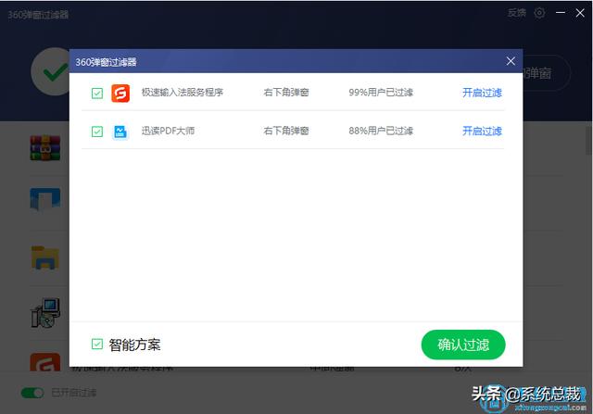Minimize the 360弹窗过滤器 main window
The image size is (593, 414).
click(x=561, y=13)
